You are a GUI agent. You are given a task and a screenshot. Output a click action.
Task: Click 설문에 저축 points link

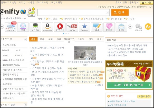point(114,101)
